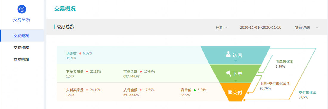328x109 pixels.
Task: Go to 交易明细 in the sidebar
Action: [21, 60]
